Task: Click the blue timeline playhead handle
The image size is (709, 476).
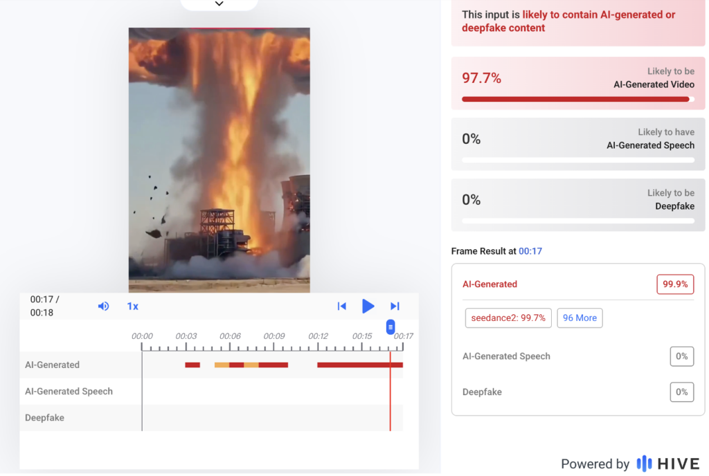Action: tap(391, 327)
